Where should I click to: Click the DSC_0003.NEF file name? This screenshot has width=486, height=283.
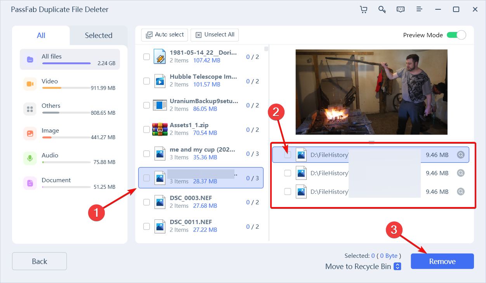point(191,198)
